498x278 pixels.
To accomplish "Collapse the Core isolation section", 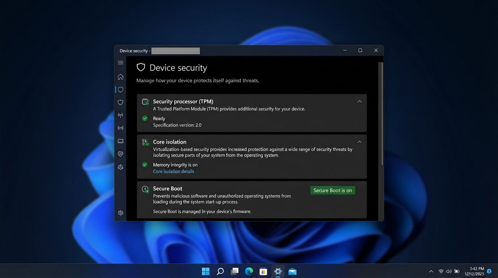I will point(359,142).
